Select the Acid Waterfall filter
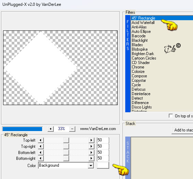This screenshot has height=179, width=193. click(143, 23)
